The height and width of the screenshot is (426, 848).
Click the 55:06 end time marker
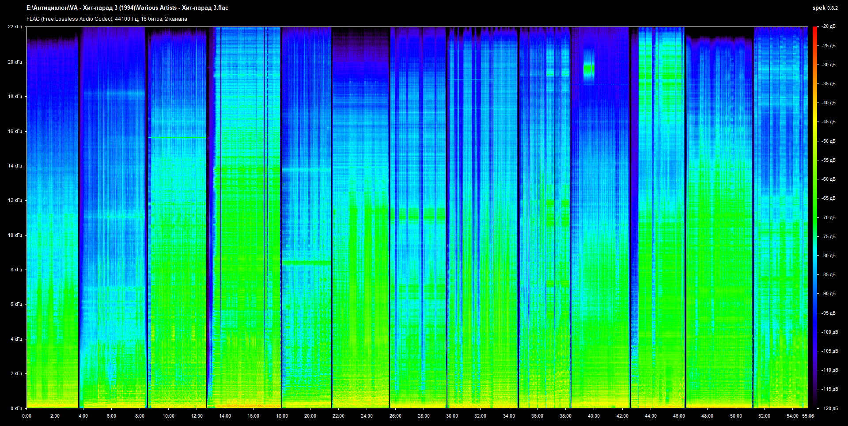(x=808, y=416)
